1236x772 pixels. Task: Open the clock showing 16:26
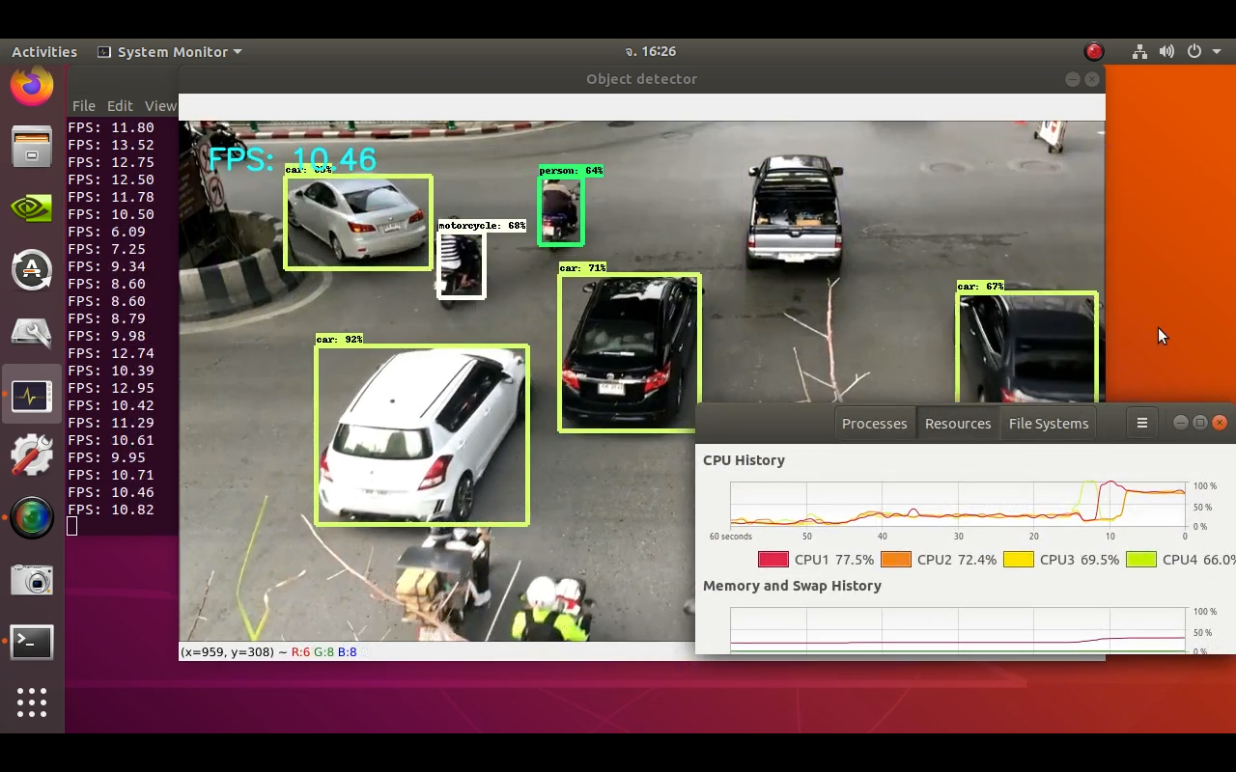tap(651, 51)
